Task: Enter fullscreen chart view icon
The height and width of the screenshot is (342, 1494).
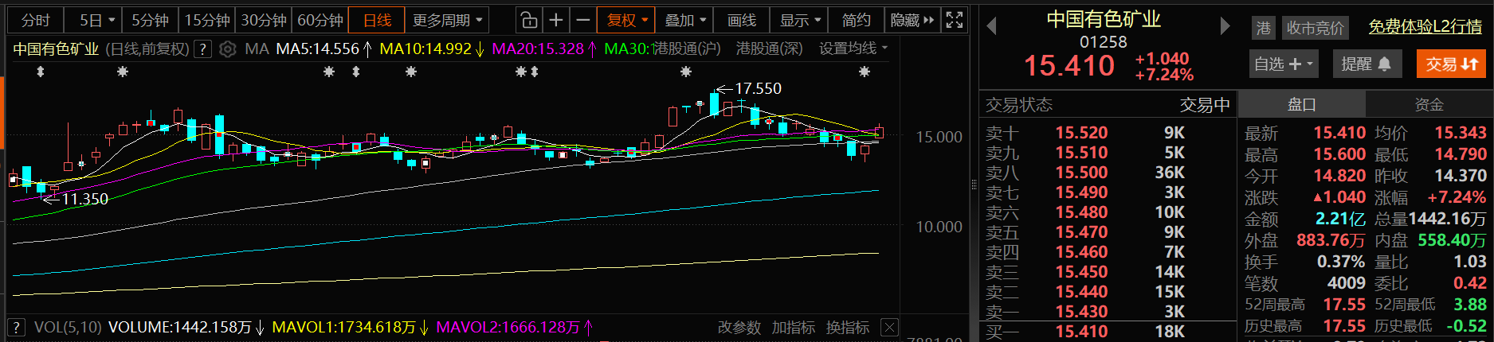Action: (x=954, y=21)
